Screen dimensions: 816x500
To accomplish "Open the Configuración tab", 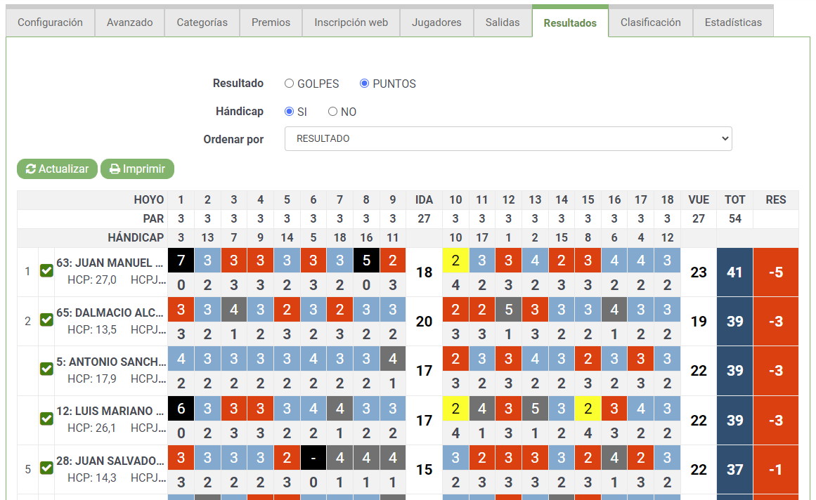I will pyautogui.click(x=51, y=22).
